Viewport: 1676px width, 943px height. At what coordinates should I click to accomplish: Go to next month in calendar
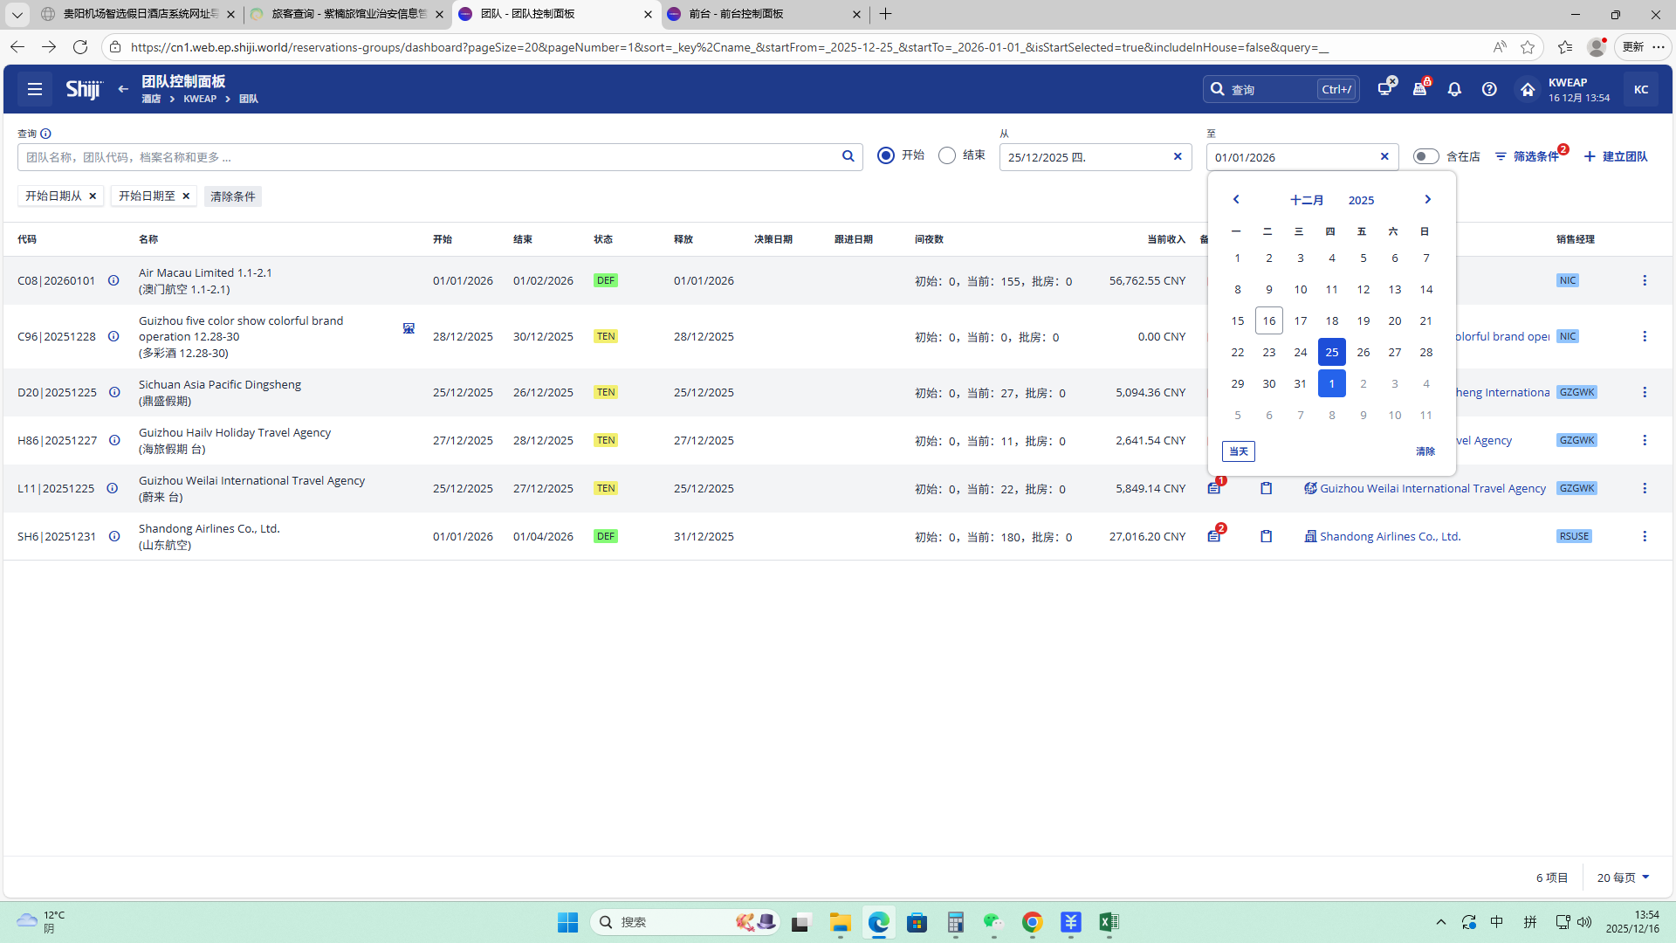point(1427,200)
